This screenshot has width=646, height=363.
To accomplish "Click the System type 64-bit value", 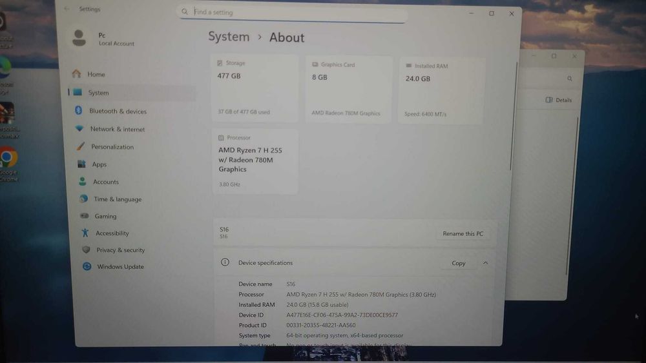I will click(345, 335).
